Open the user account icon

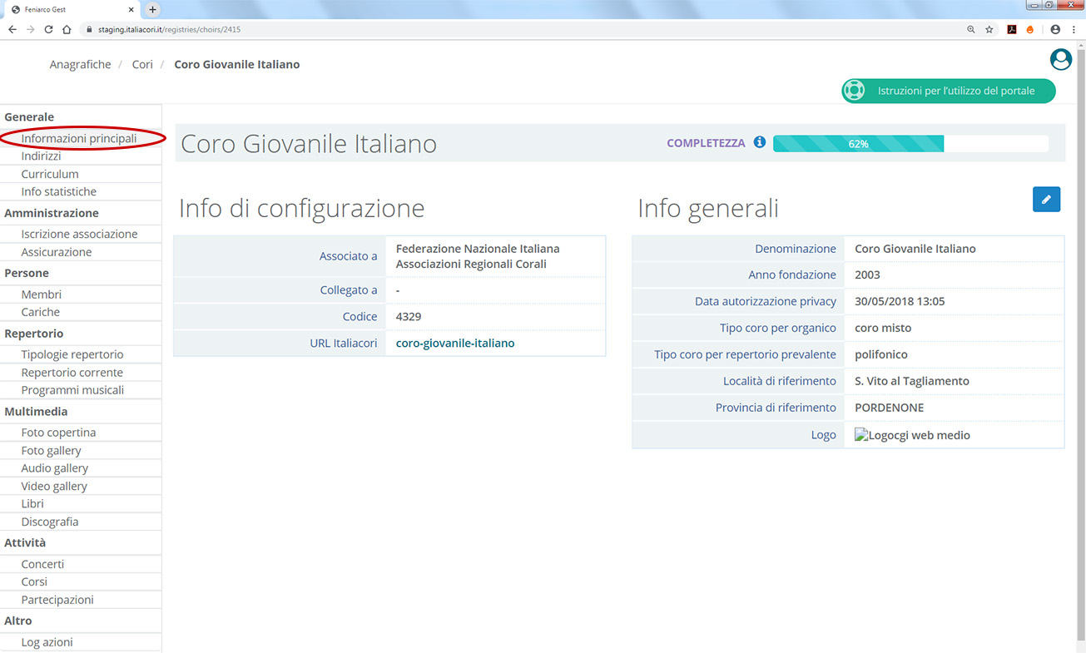pos(1060,59)
